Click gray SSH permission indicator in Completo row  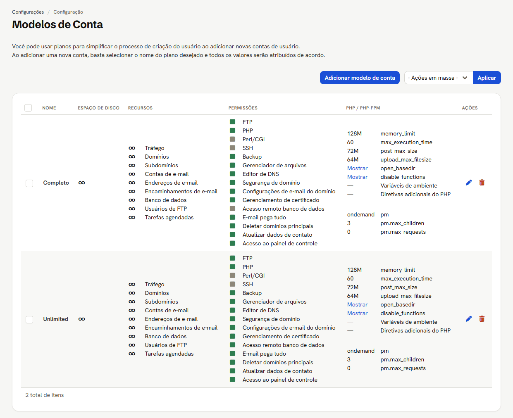(233, 148)
